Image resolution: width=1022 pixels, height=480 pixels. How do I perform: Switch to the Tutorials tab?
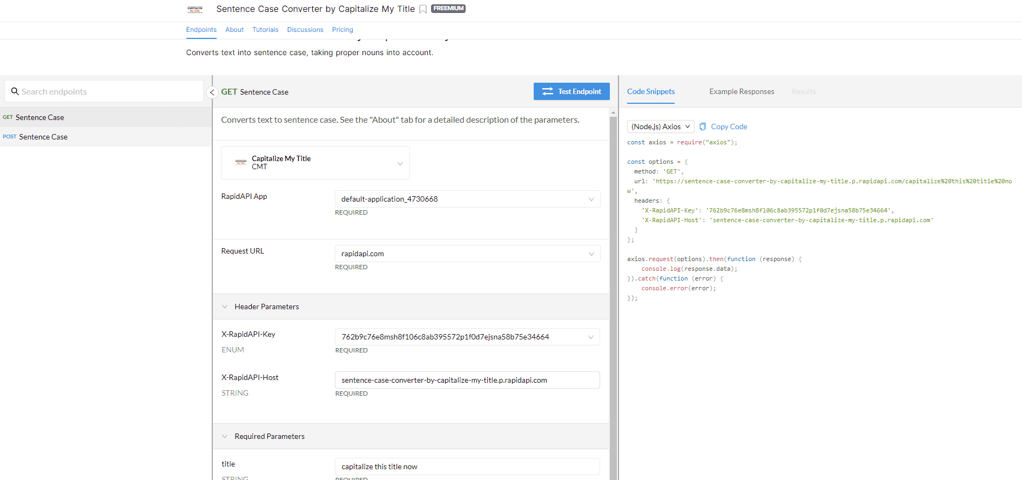[x=265, y=30]
